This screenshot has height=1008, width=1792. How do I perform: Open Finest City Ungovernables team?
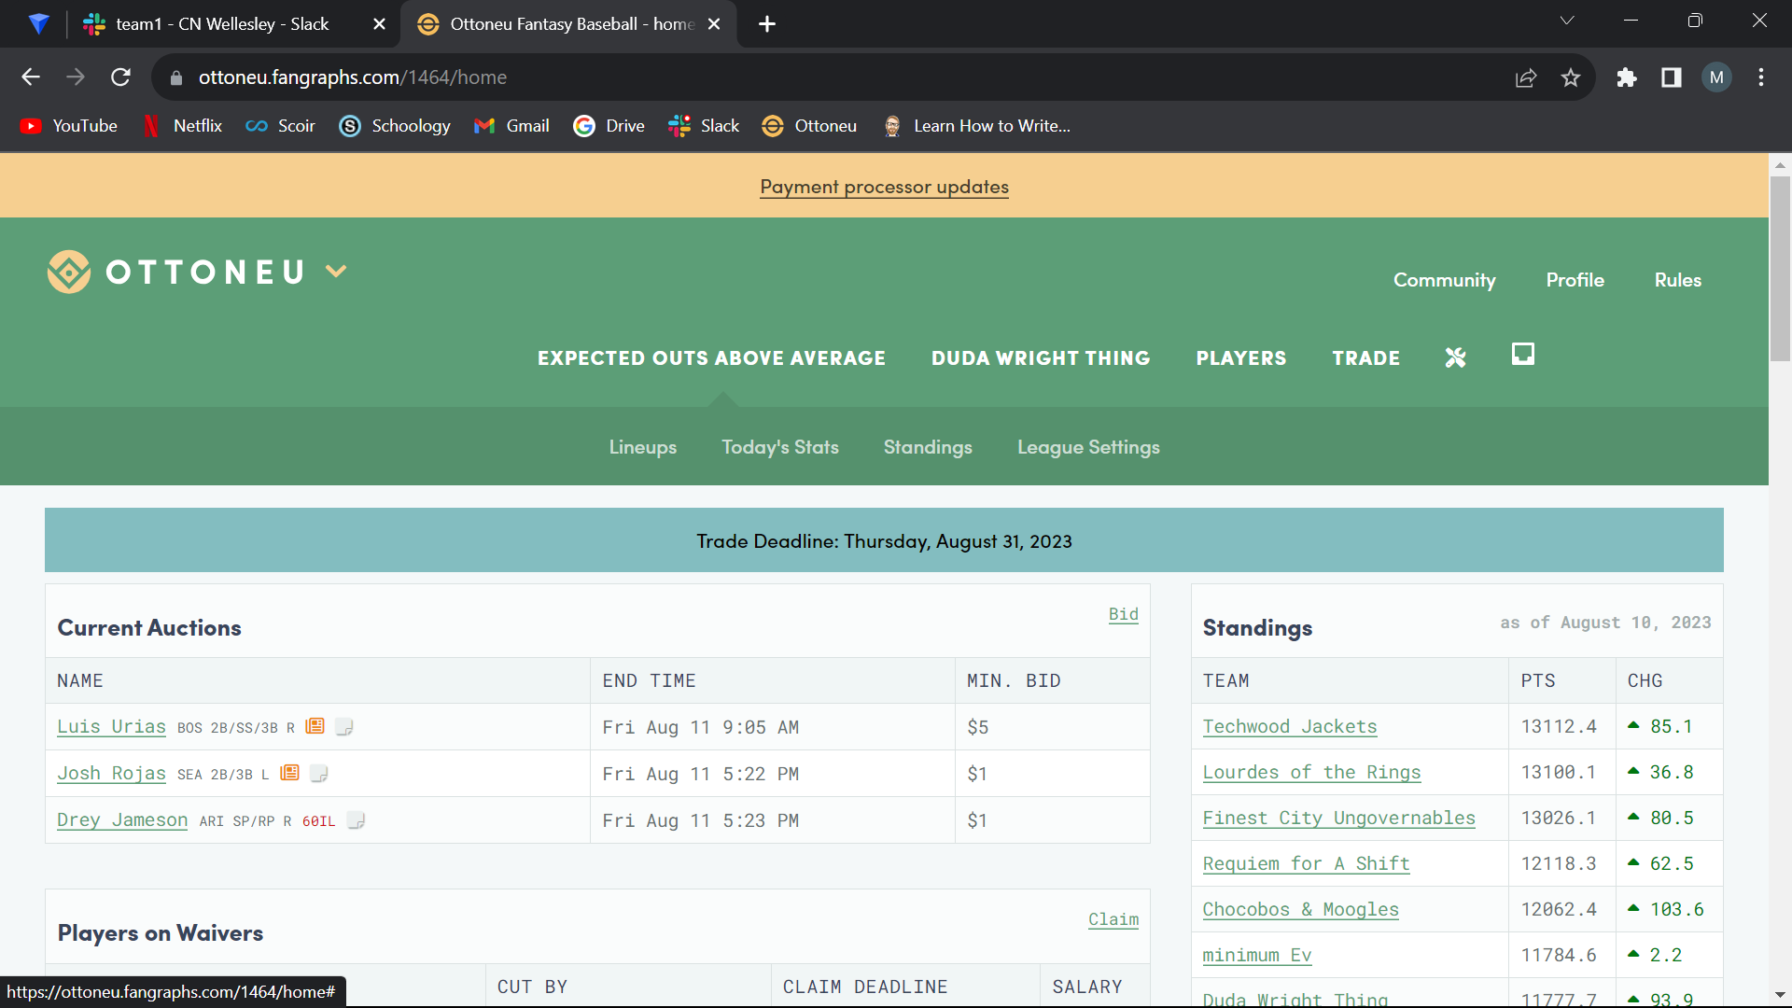click(x=1338, y=818)
